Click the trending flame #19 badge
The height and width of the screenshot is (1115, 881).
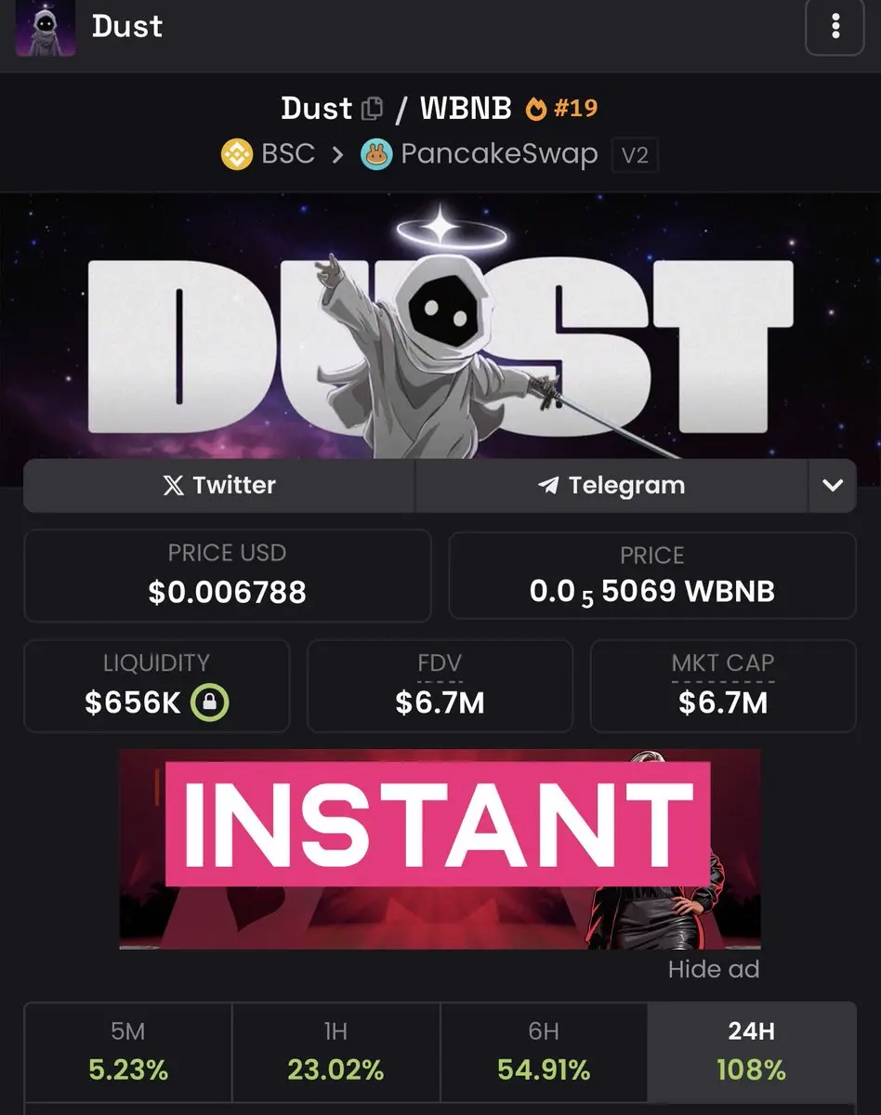[561, 109]
